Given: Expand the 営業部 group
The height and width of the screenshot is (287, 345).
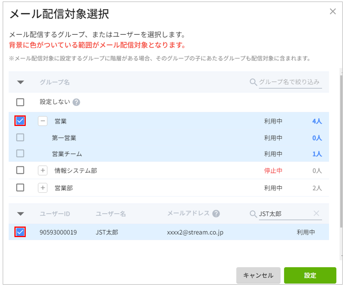Looking at the screenshot, I should (x=42, y=188).
